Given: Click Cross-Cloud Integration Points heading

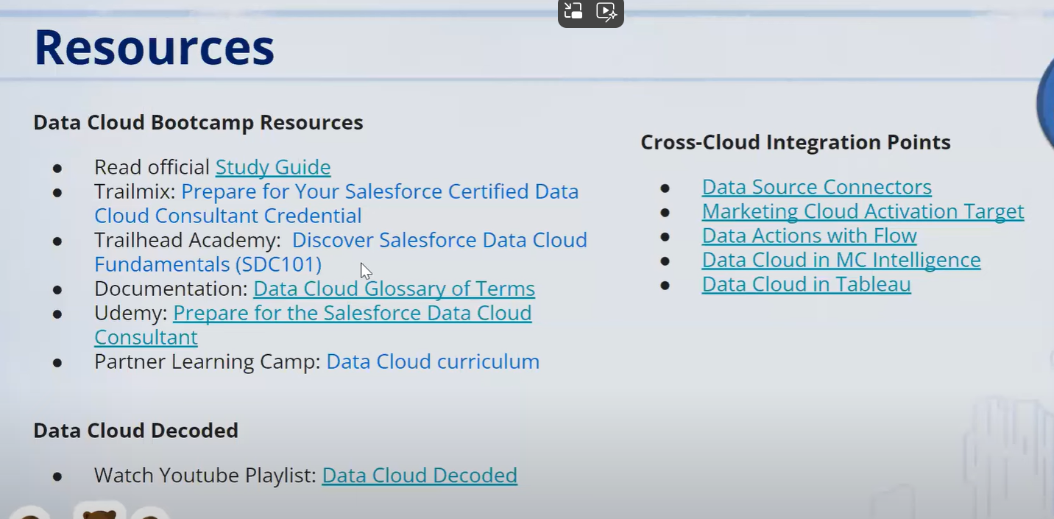Looking at the screenshot, I should point(796,142).
